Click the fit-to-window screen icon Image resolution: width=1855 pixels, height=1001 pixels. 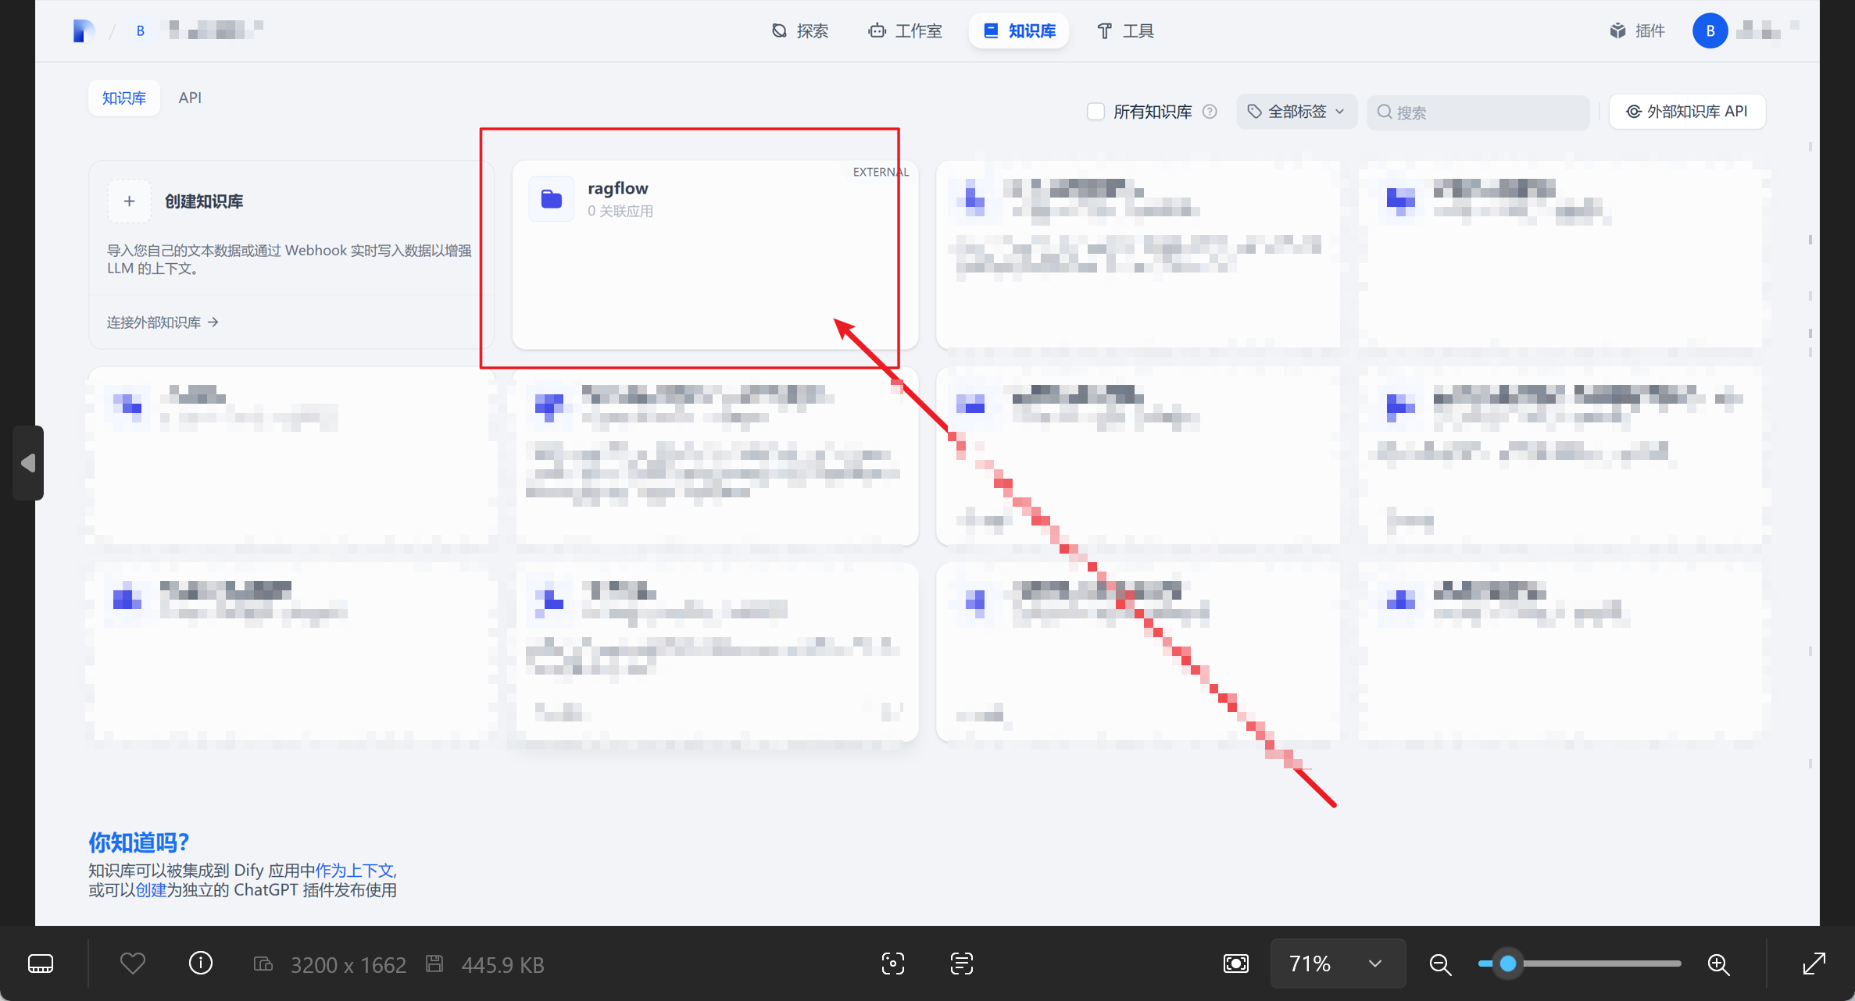tap(1236, 964)
